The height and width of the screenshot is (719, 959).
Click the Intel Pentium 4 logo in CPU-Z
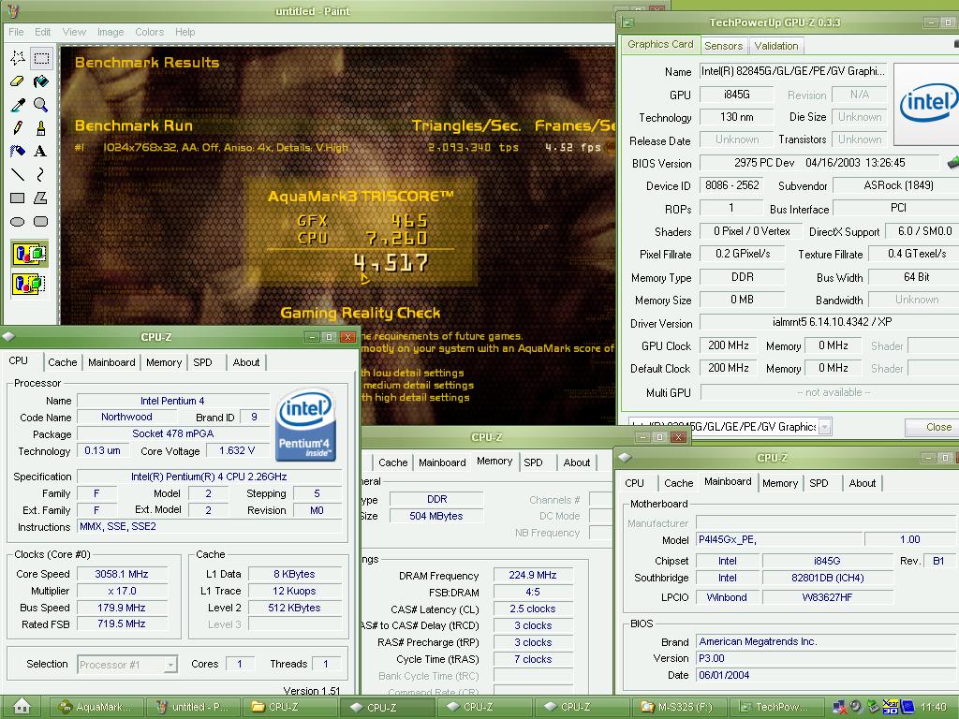pyautogui.click(x=305, y=425)
